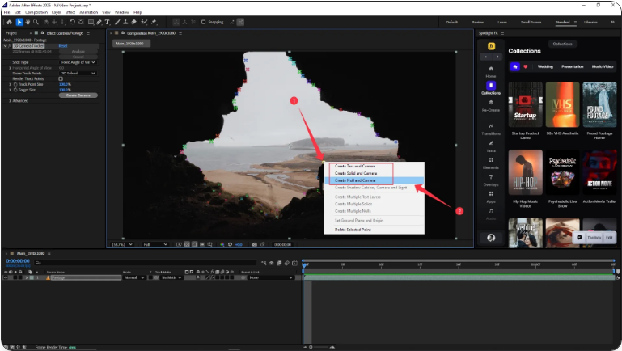The width and height of the screenshot is (622, 351).
Task: Click the snapshot camera icon in viewer
Action: click(255, 243)
